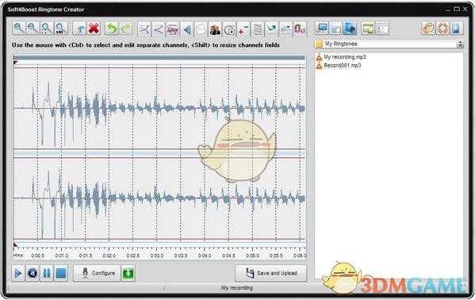This screenshot has height=300, width=475.
Task: Switch to the list view icon
Action: (382, 29)
